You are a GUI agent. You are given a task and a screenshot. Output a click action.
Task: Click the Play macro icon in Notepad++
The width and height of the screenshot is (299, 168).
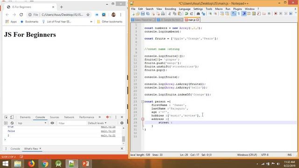pos(285,14)
